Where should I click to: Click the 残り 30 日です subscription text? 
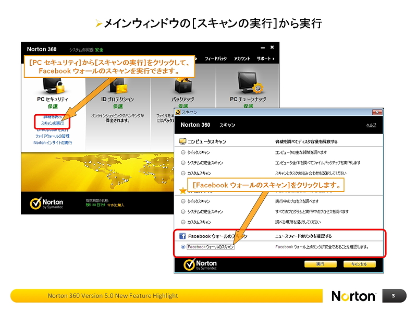click(96, 205)
